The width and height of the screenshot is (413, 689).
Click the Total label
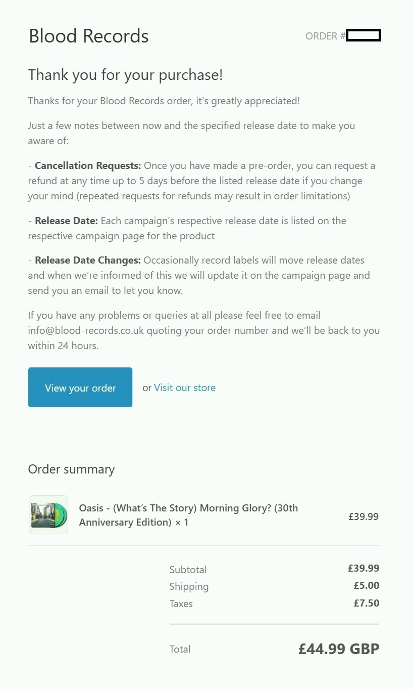[180, 649]
